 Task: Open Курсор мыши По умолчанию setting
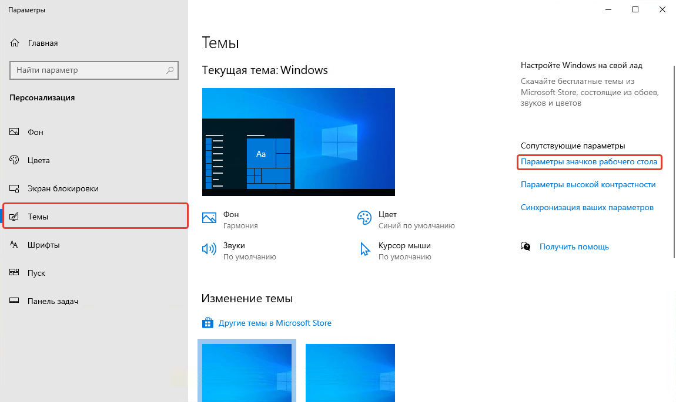[x=396, y=251]
